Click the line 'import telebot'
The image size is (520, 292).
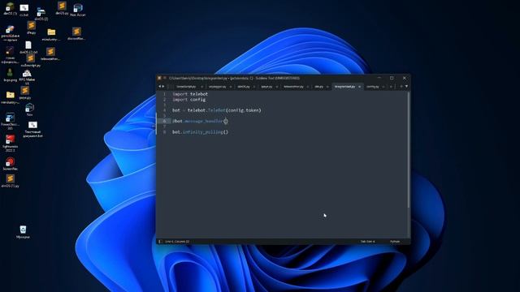(190, 94)
